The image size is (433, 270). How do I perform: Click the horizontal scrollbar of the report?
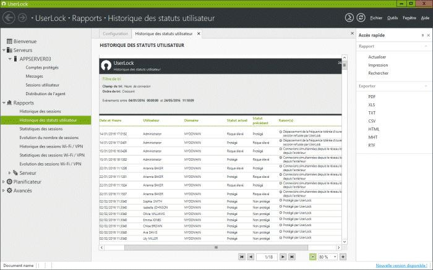(x=216, y=247)
